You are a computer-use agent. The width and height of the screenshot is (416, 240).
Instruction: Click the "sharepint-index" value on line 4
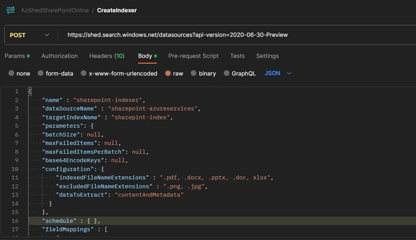tap(141, 117)
